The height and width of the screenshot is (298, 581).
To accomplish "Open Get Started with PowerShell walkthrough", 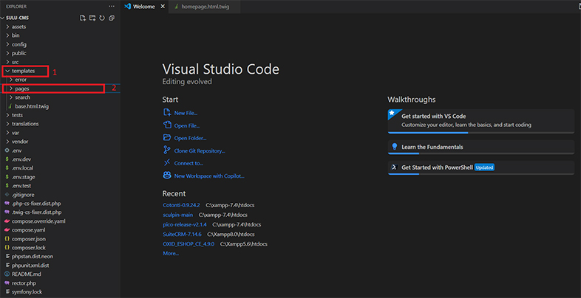I will (x=481, y=167).
